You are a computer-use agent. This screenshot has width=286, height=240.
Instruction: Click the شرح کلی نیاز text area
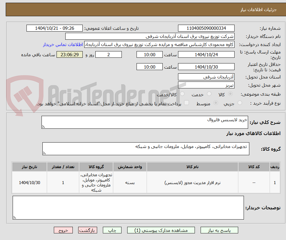pyautogui.click(x=145, y=122)
